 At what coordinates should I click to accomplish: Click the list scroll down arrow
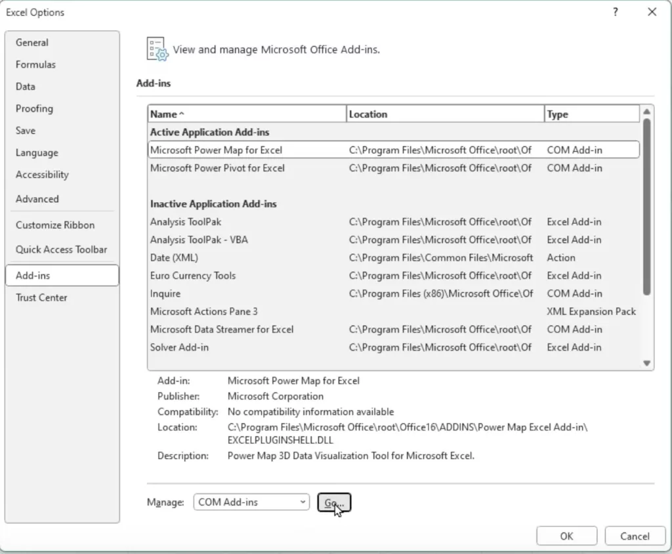tap(646, 363)
